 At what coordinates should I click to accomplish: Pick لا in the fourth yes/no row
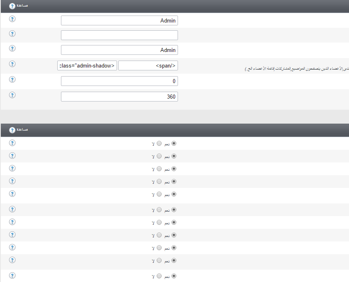[x=159, y=181]
